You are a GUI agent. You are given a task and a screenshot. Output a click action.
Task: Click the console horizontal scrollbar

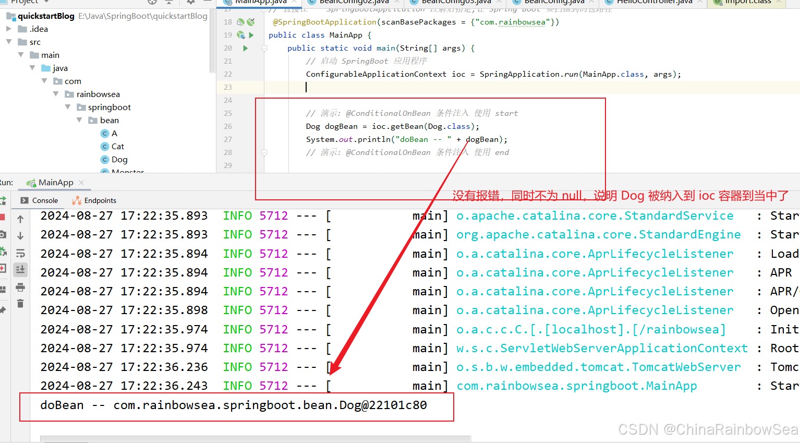pyautogui.click(x=256, y=439)
